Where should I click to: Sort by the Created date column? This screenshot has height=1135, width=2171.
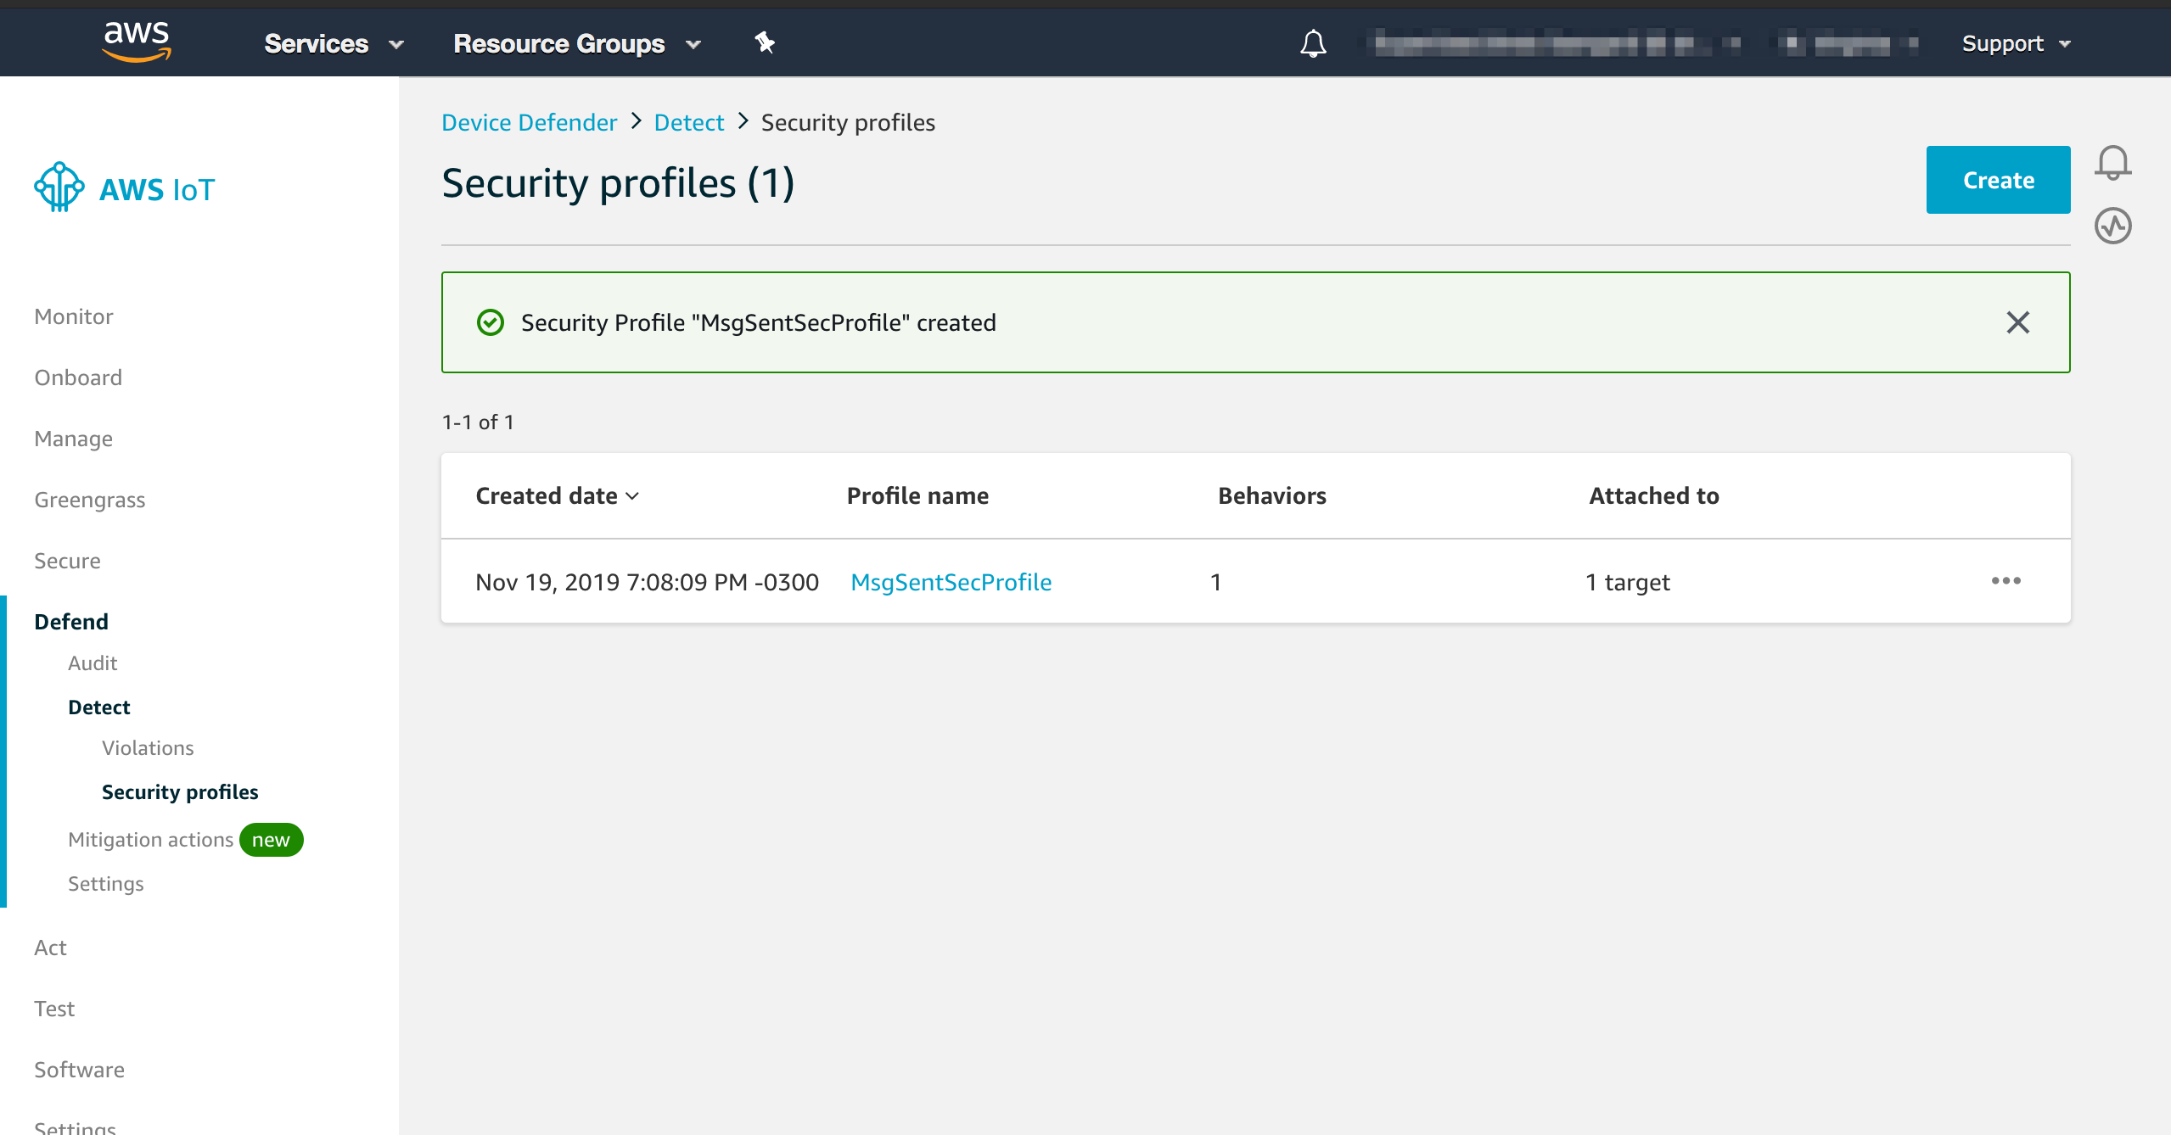point(557,495)
